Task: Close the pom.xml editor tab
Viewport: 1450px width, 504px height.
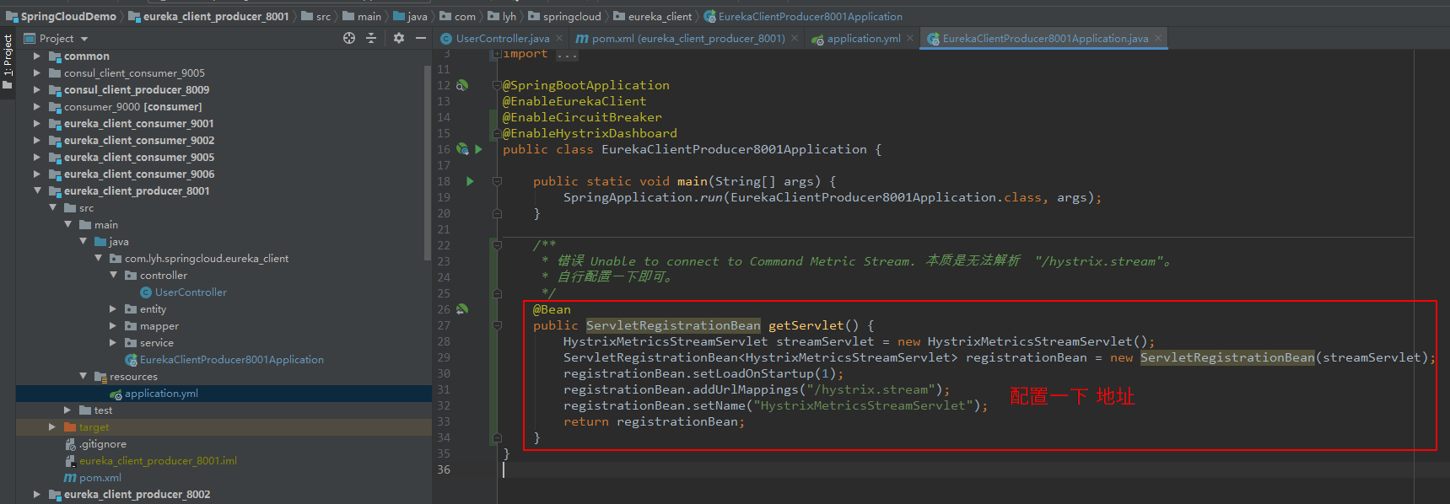Action: coord(795,39)
